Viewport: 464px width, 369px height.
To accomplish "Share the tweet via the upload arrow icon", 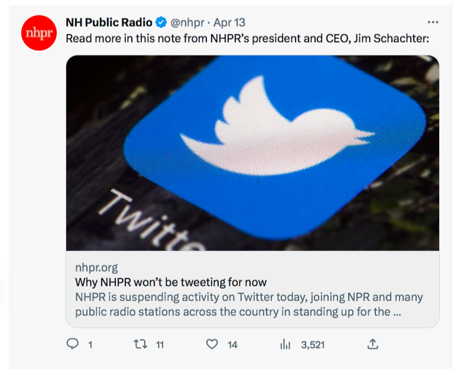I will point(373,344).
